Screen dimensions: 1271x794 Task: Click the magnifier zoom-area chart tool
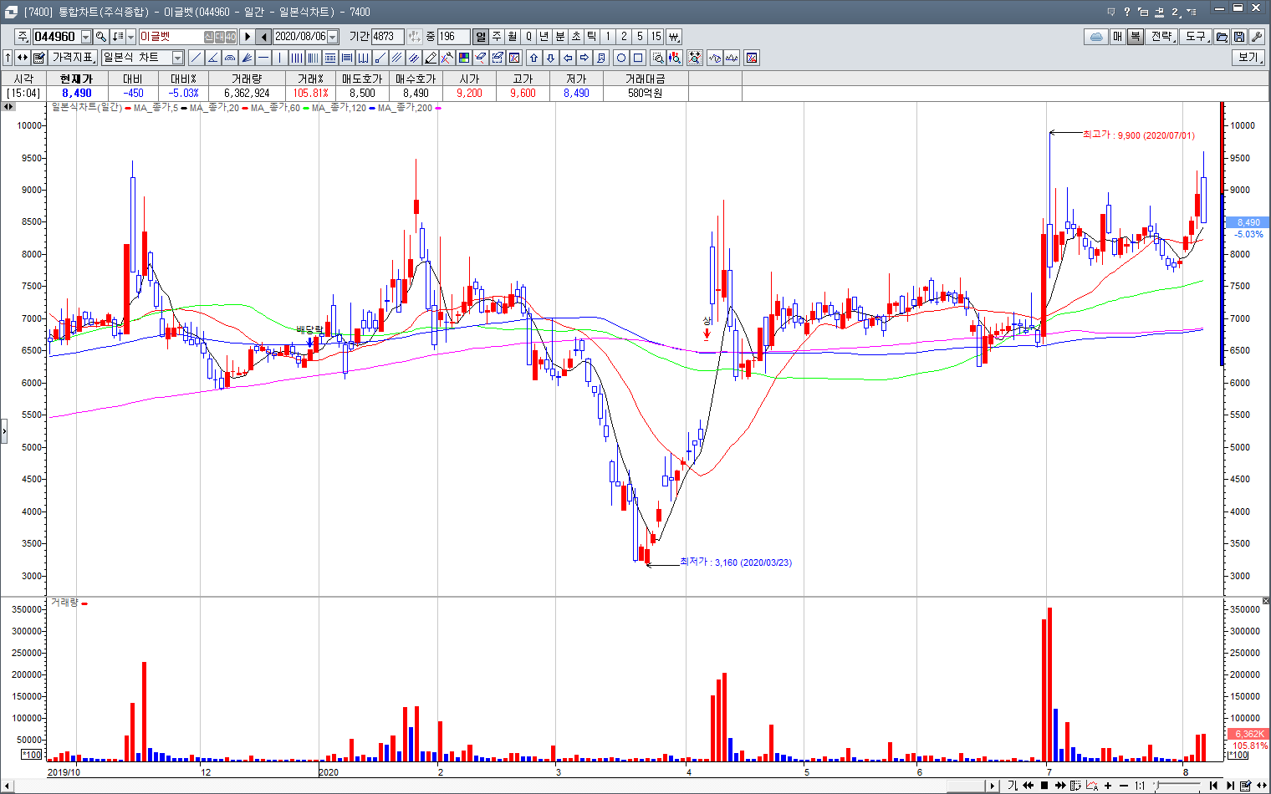coord(658,58)
